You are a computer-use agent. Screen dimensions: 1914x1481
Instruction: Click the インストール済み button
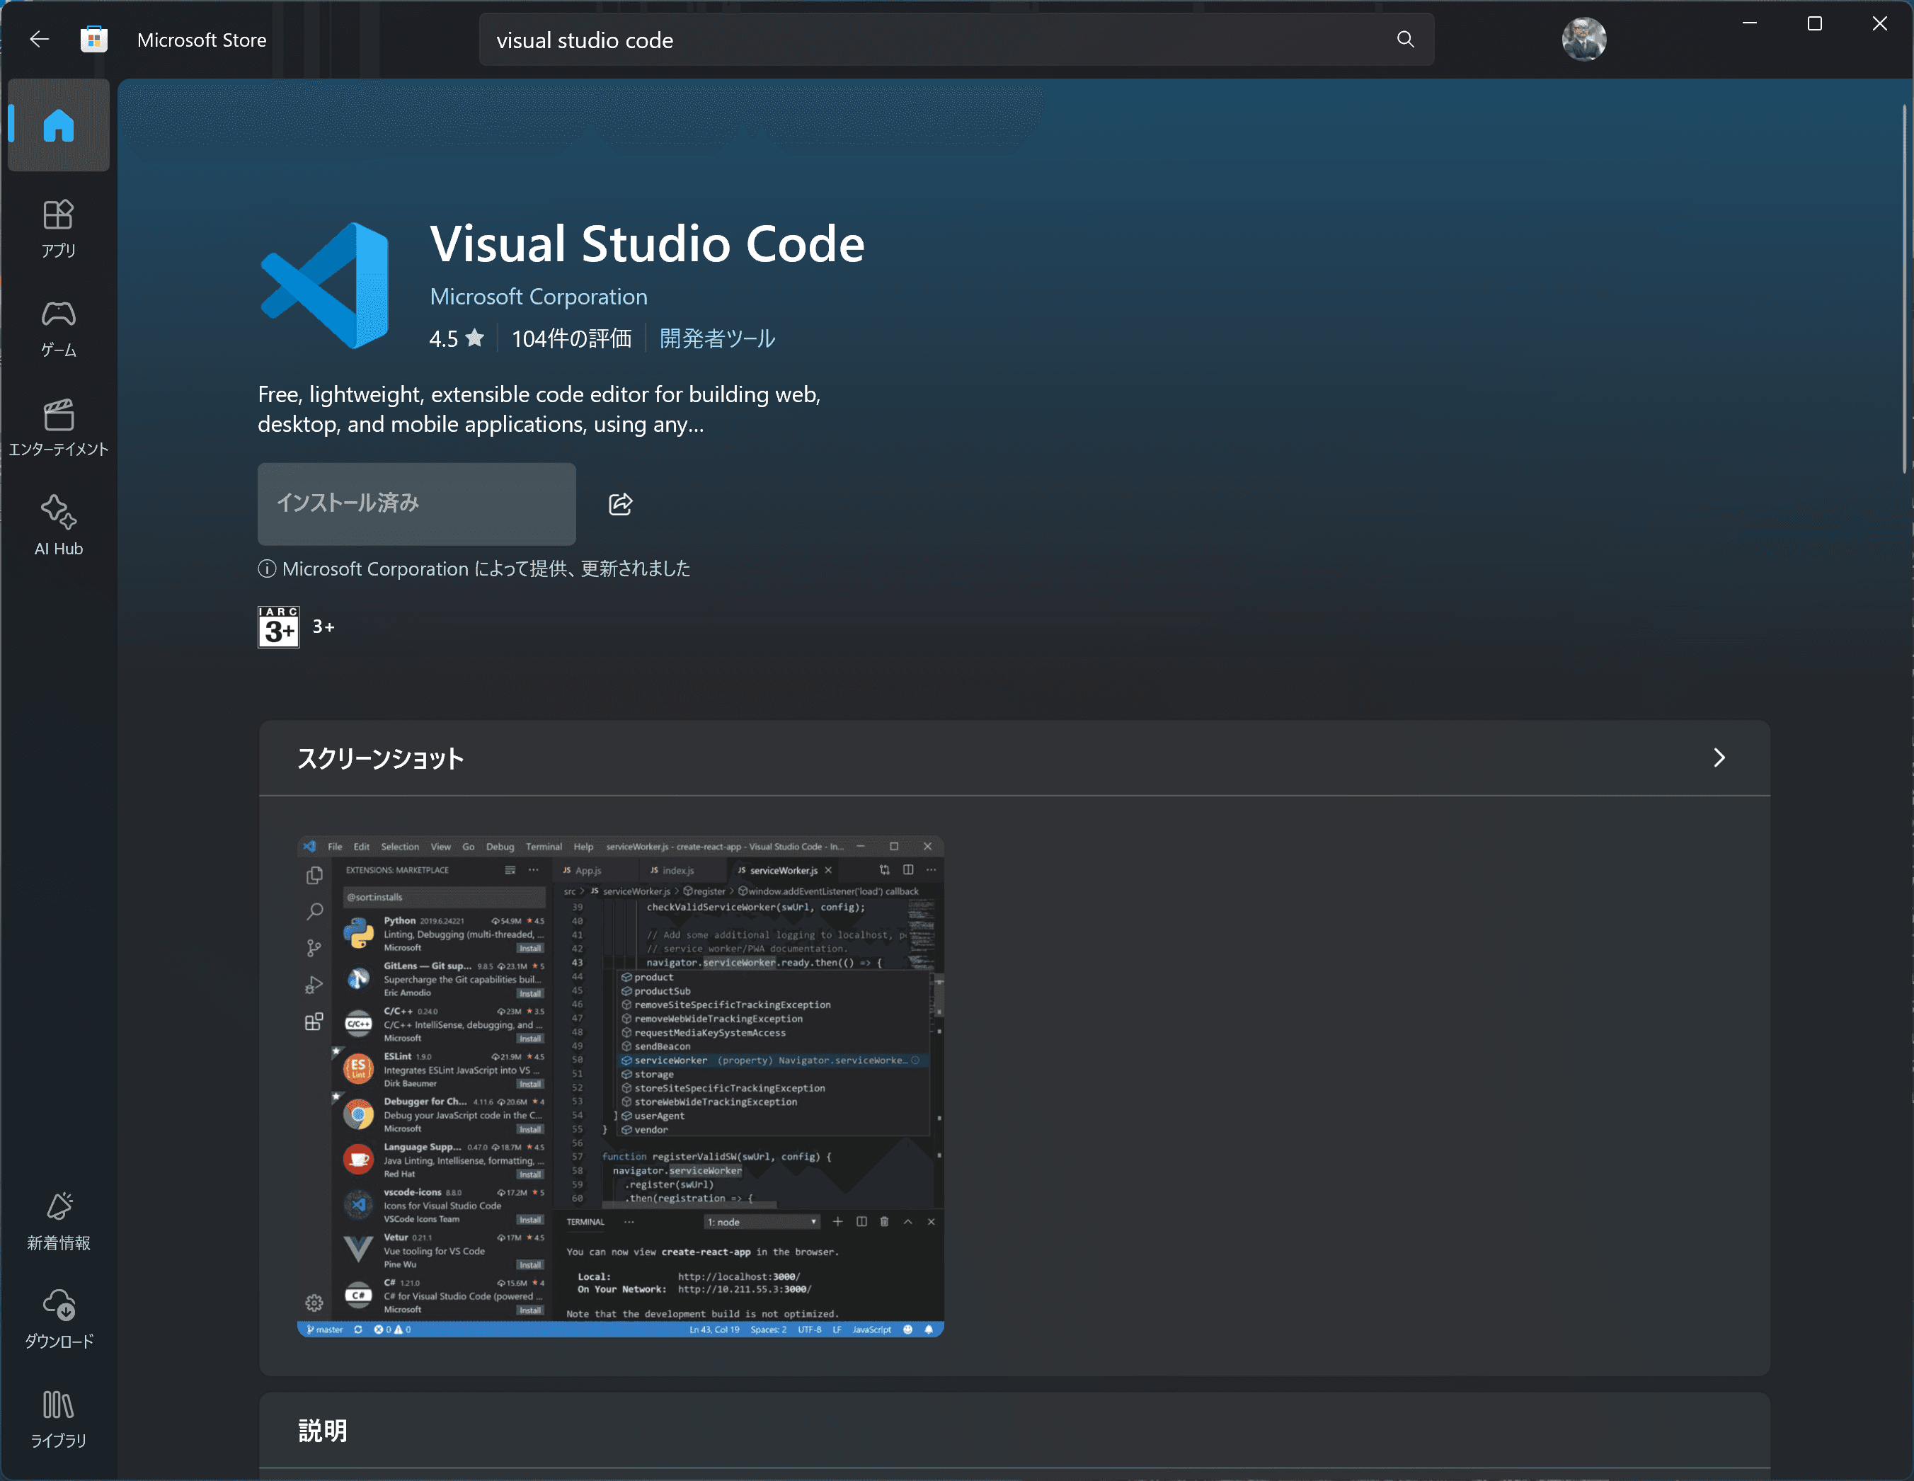(416, 504)
